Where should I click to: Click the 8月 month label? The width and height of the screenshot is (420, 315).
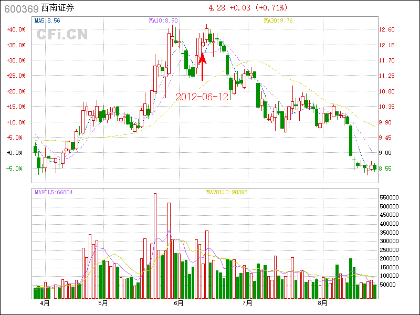point(323,303)
